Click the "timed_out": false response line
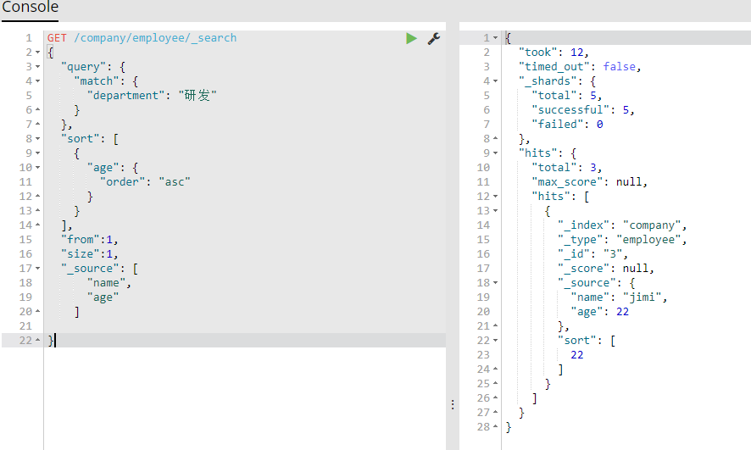 click(x=580, y=67)
